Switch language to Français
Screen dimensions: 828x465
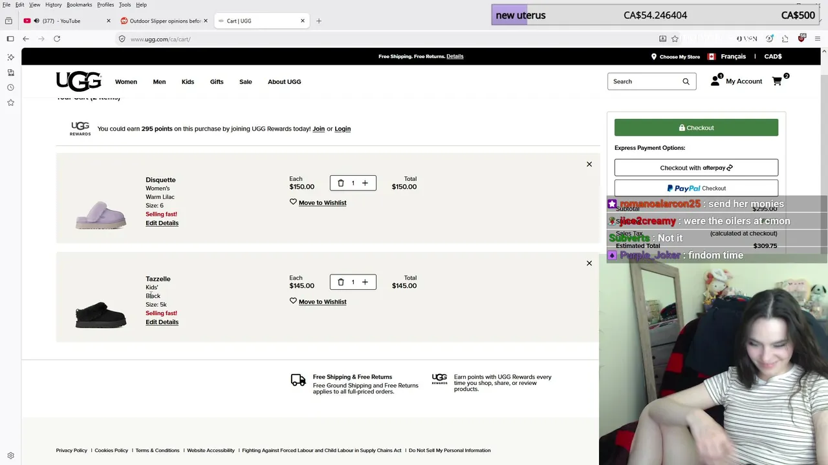[x=733, y=57]
